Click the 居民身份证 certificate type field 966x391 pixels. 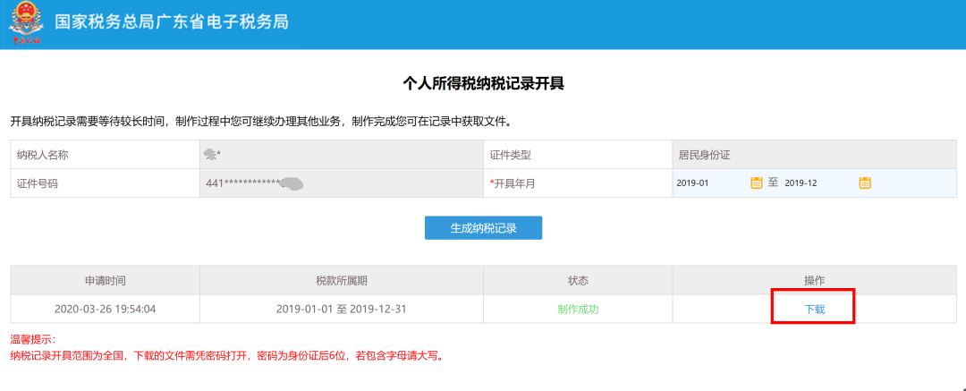813,155
